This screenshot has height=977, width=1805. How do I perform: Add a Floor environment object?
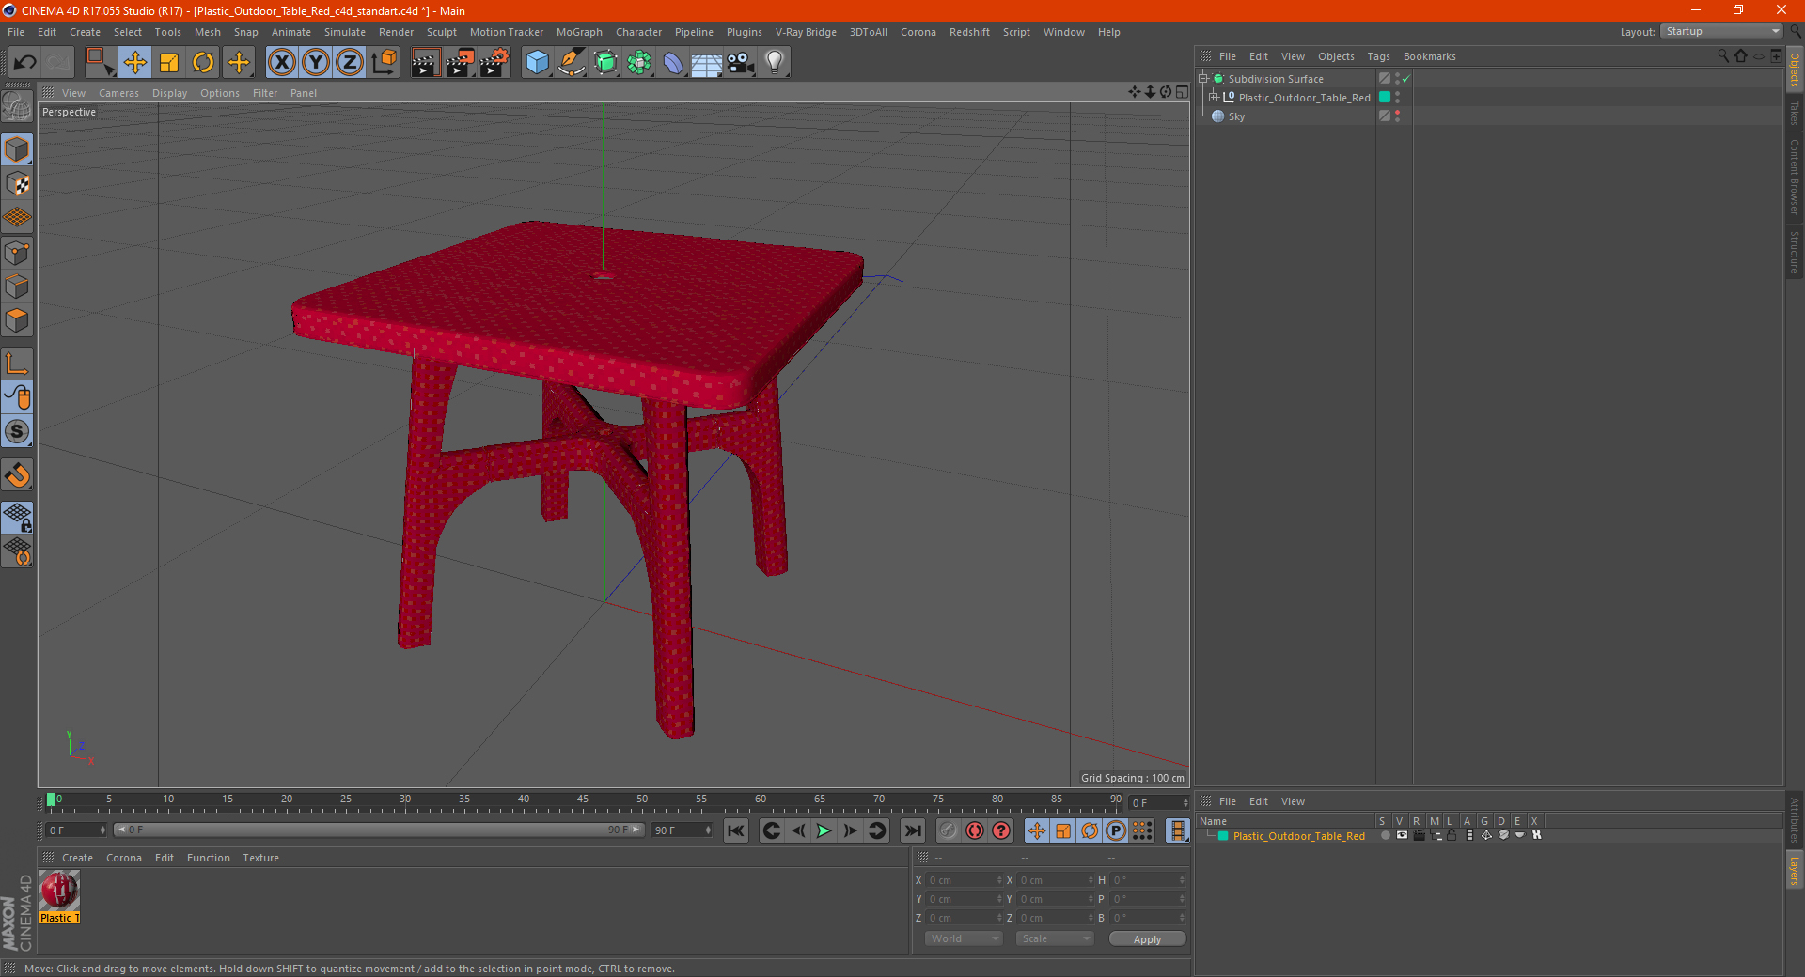pyautogui.click(x=707, y=63)
